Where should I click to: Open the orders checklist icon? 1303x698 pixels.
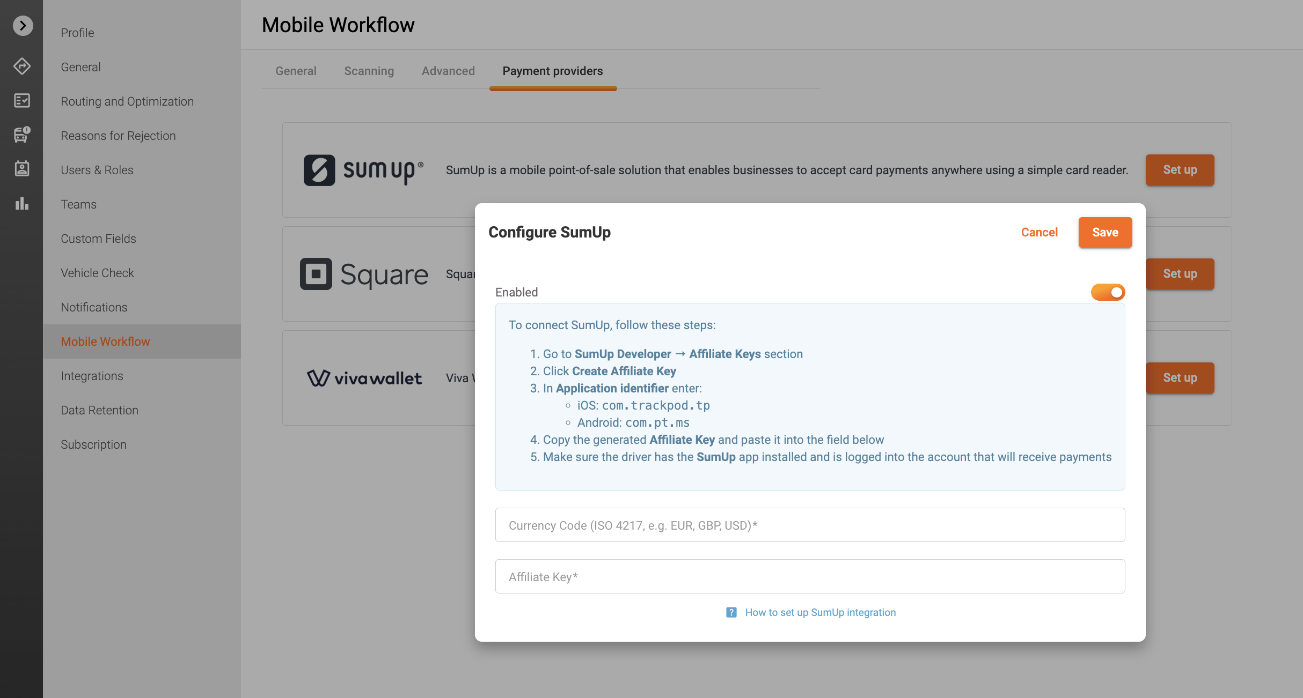point(22,100)
